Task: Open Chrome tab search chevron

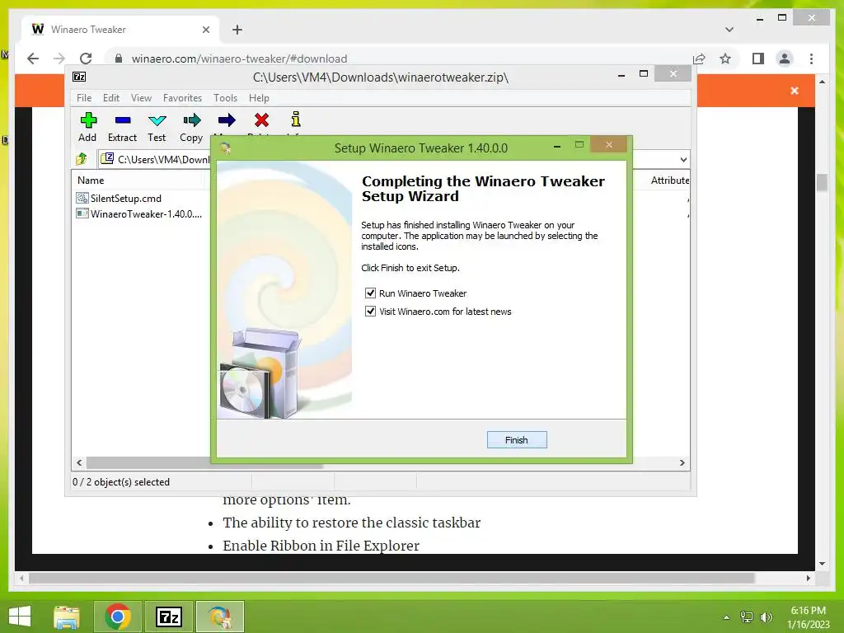Action: tap(729, 30)
